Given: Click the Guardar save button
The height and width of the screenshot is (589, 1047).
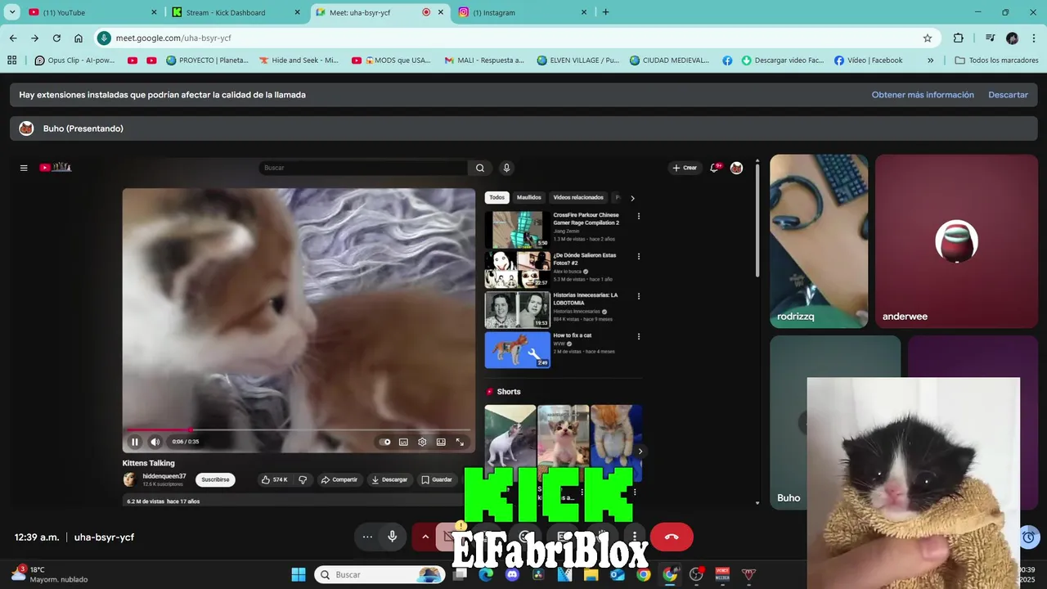Looking at the screenshot, I should tap(437, 479).
